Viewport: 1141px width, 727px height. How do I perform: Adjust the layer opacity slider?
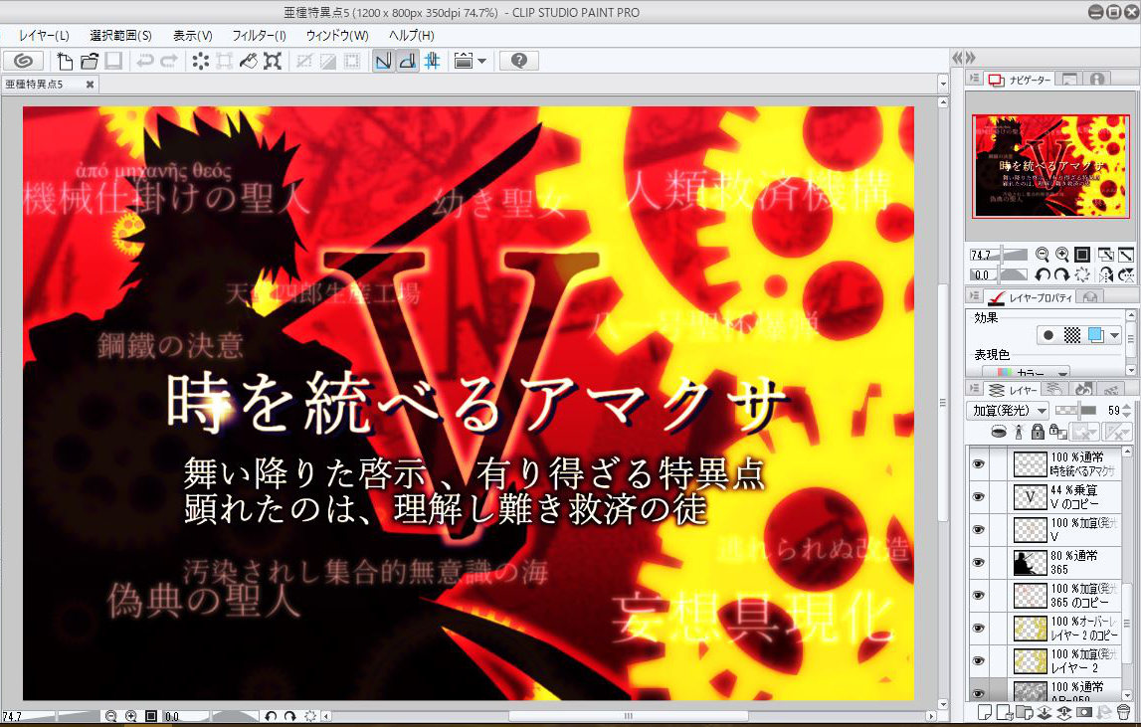[1078, 411]
